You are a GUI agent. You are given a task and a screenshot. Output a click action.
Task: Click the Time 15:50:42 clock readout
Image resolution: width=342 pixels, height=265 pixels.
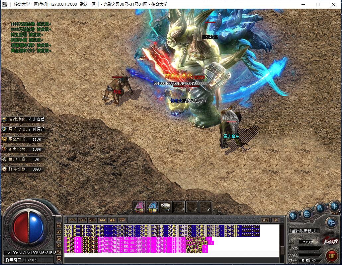308,261
